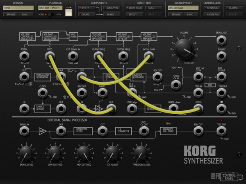Screen dimensions: 246x184
Task: Click the ENV OUT jack
Action: pyautogui.click(x=198, y=131)
